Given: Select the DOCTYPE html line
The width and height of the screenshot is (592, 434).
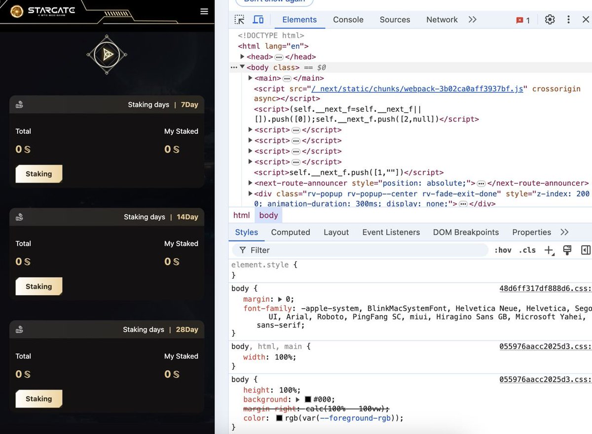Looking at the screenshot, I should click(x=271, y=36).
